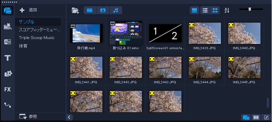Select the 飛行機.mp4 thumbnail
This screenshot has width=272, height=122.
(86, 33)
